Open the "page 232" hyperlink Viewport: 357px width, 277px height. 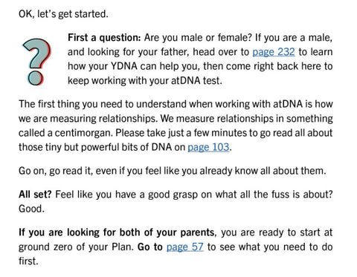(274, 52)
